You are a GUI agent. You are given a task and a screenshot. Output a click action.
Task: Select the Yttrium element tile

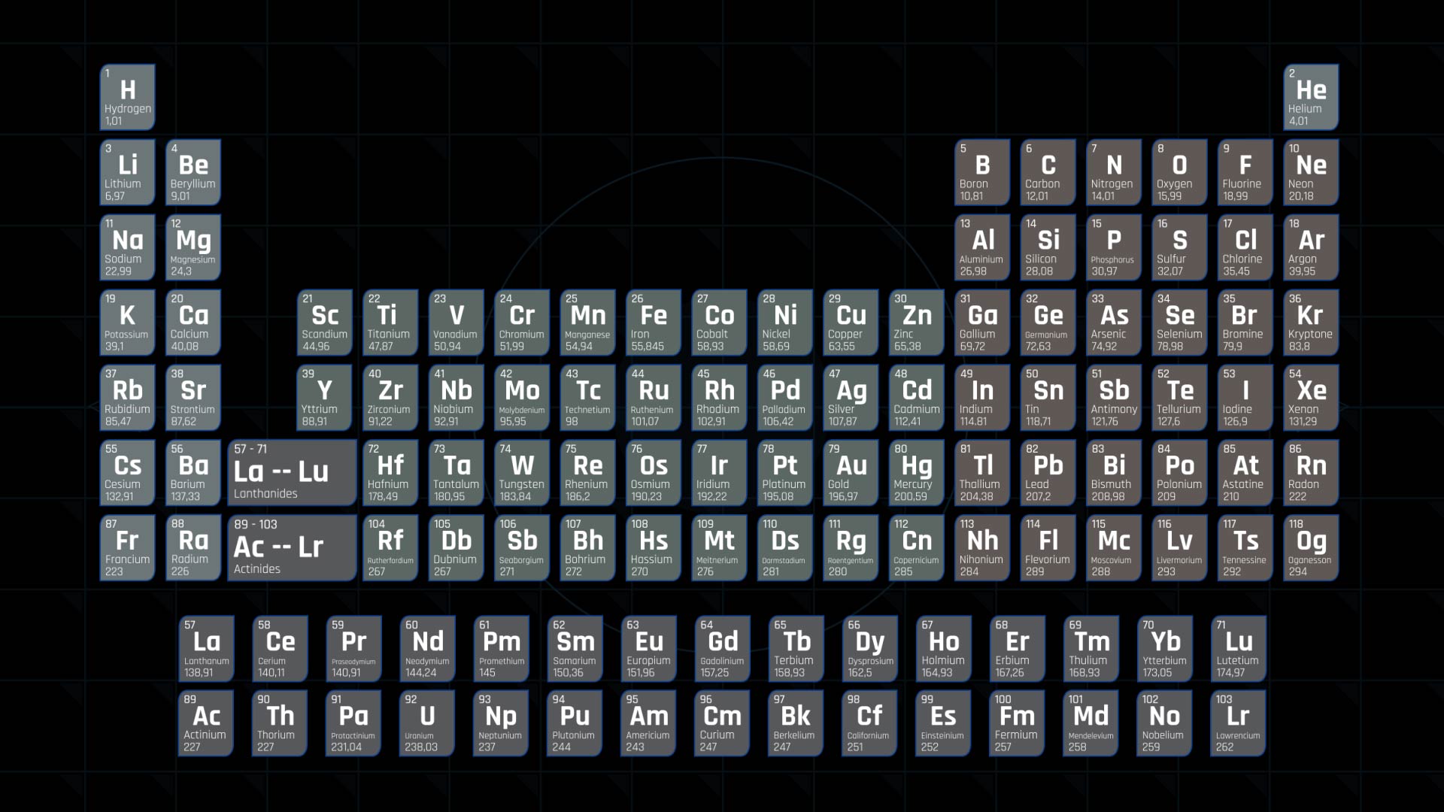325,398
